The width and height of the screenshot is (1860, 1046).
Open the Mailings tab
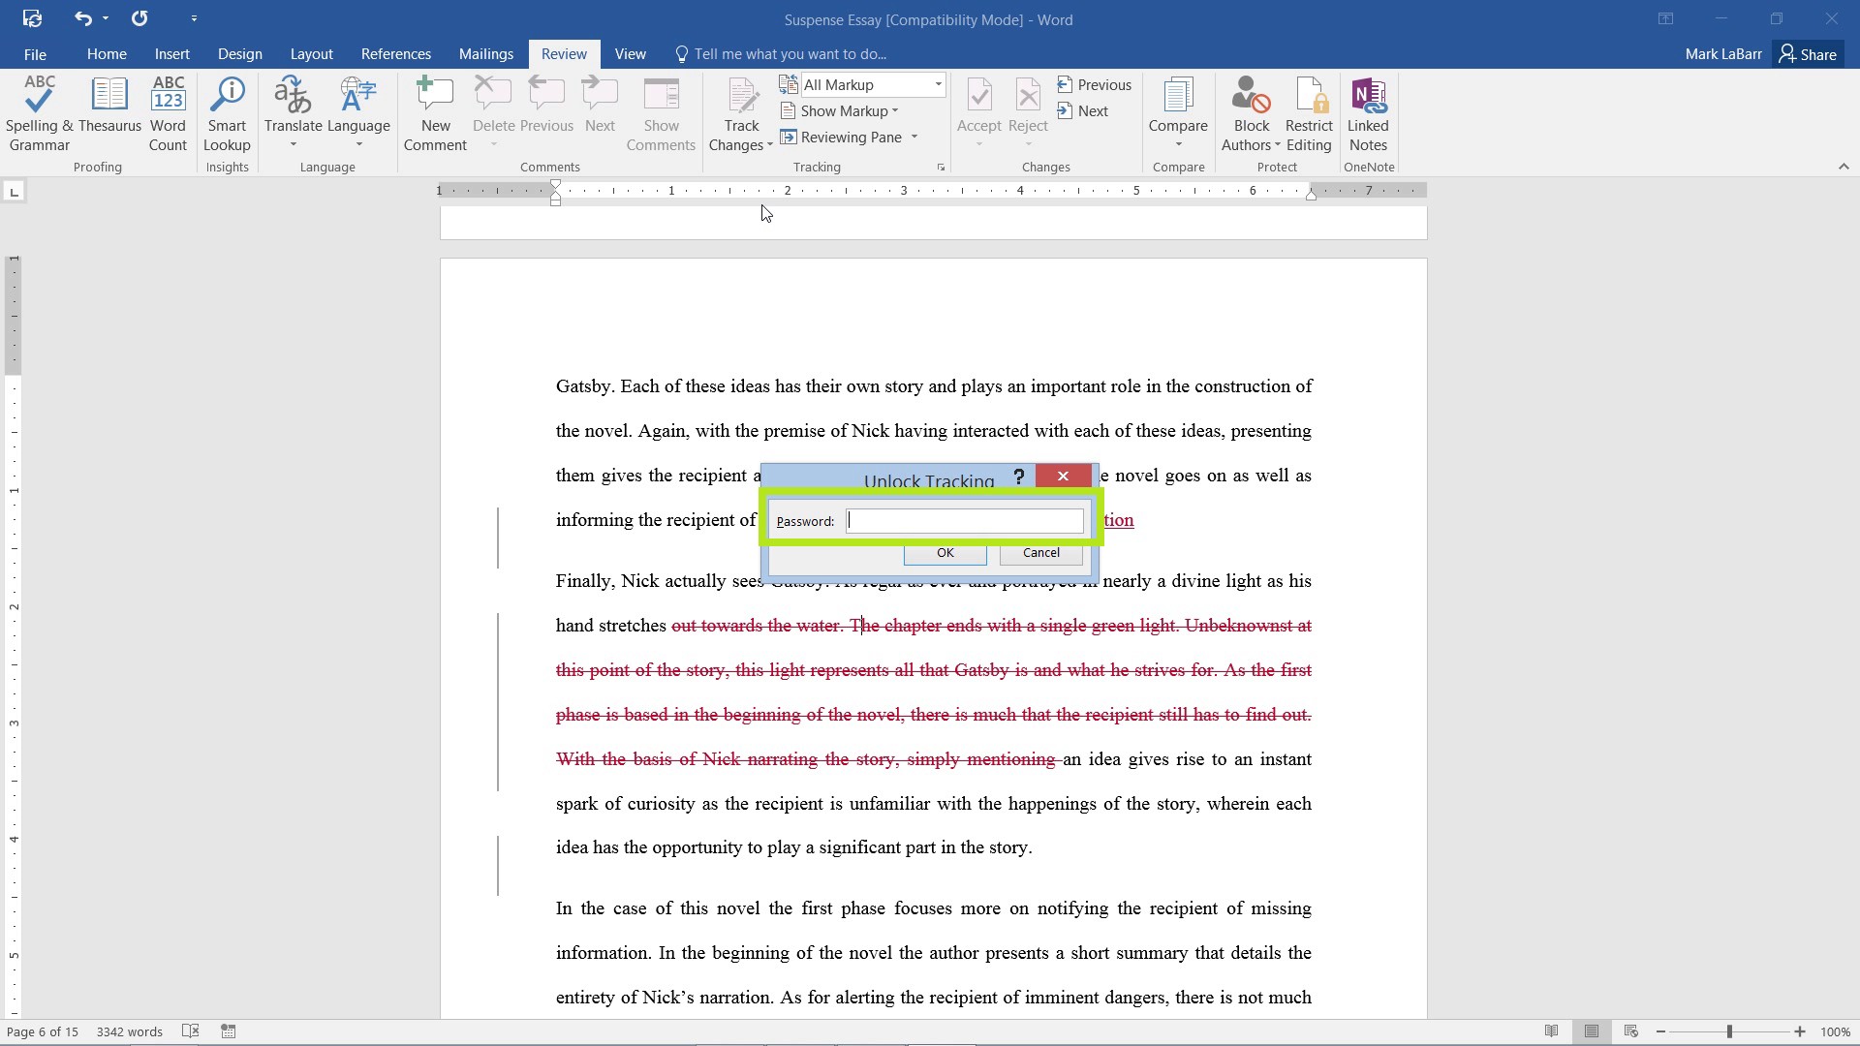tap(486, 54)
